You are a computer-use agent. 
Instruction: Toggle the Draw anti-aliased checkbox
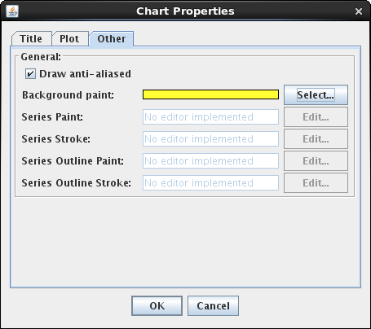pos(30,74)
